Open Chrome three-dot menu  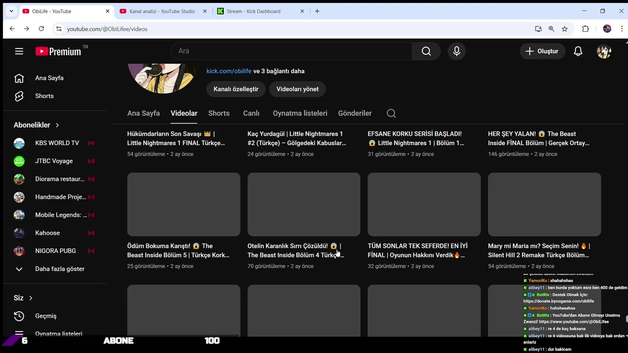621,29
